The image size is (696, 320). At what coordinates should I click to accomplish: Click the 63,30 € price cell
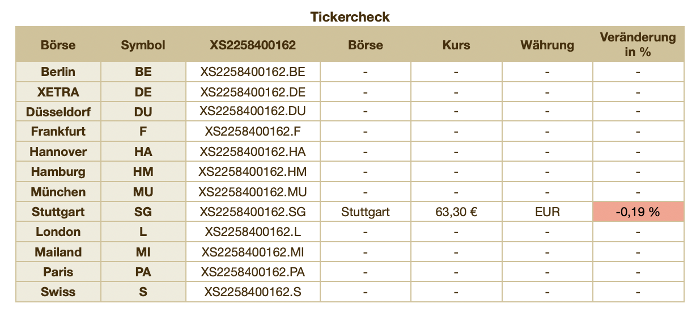(456, 212)
